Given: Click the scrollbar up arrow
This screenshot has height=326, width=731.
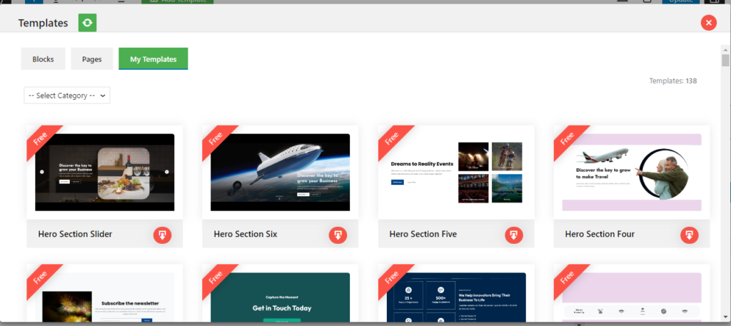Looking at the screenshot, I should coord(725,49).
